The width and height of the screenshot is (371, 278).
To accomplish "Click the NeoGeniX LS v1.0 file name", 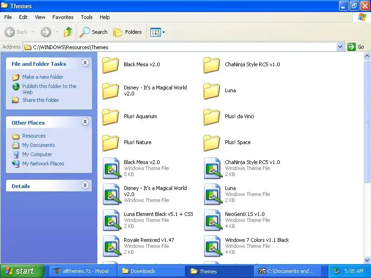I will [x=245, y=214].
